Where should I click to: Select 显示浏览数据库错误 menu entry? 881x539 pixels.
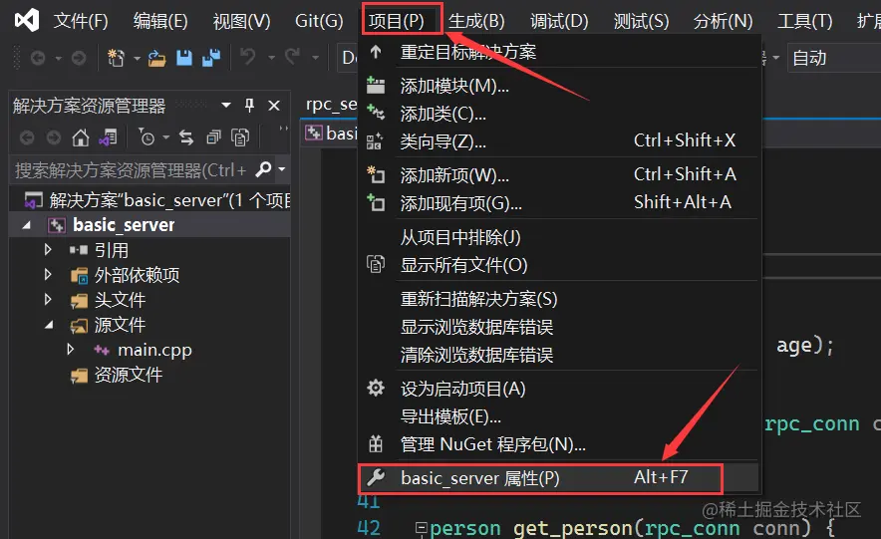[x=558, y=327]
